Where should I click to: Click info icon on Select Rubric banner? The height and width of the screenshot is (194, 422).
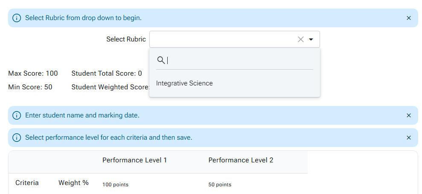point(17,18)
